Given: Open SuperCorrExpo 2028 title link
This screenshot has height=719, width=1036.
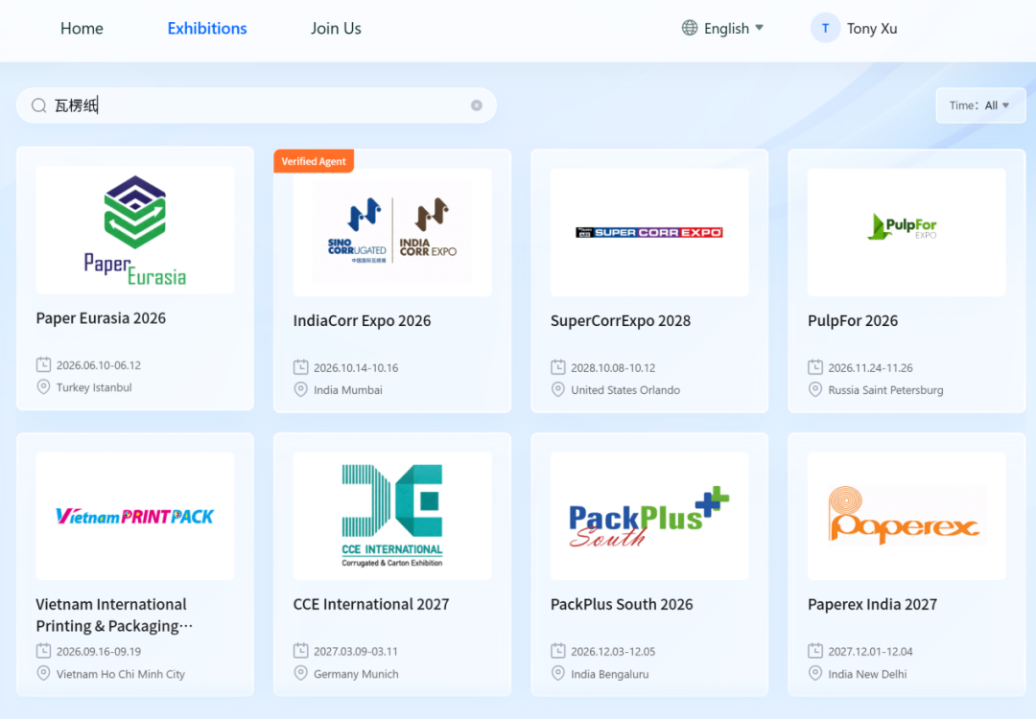Looking at the screenshot, I should coord(621,321).
